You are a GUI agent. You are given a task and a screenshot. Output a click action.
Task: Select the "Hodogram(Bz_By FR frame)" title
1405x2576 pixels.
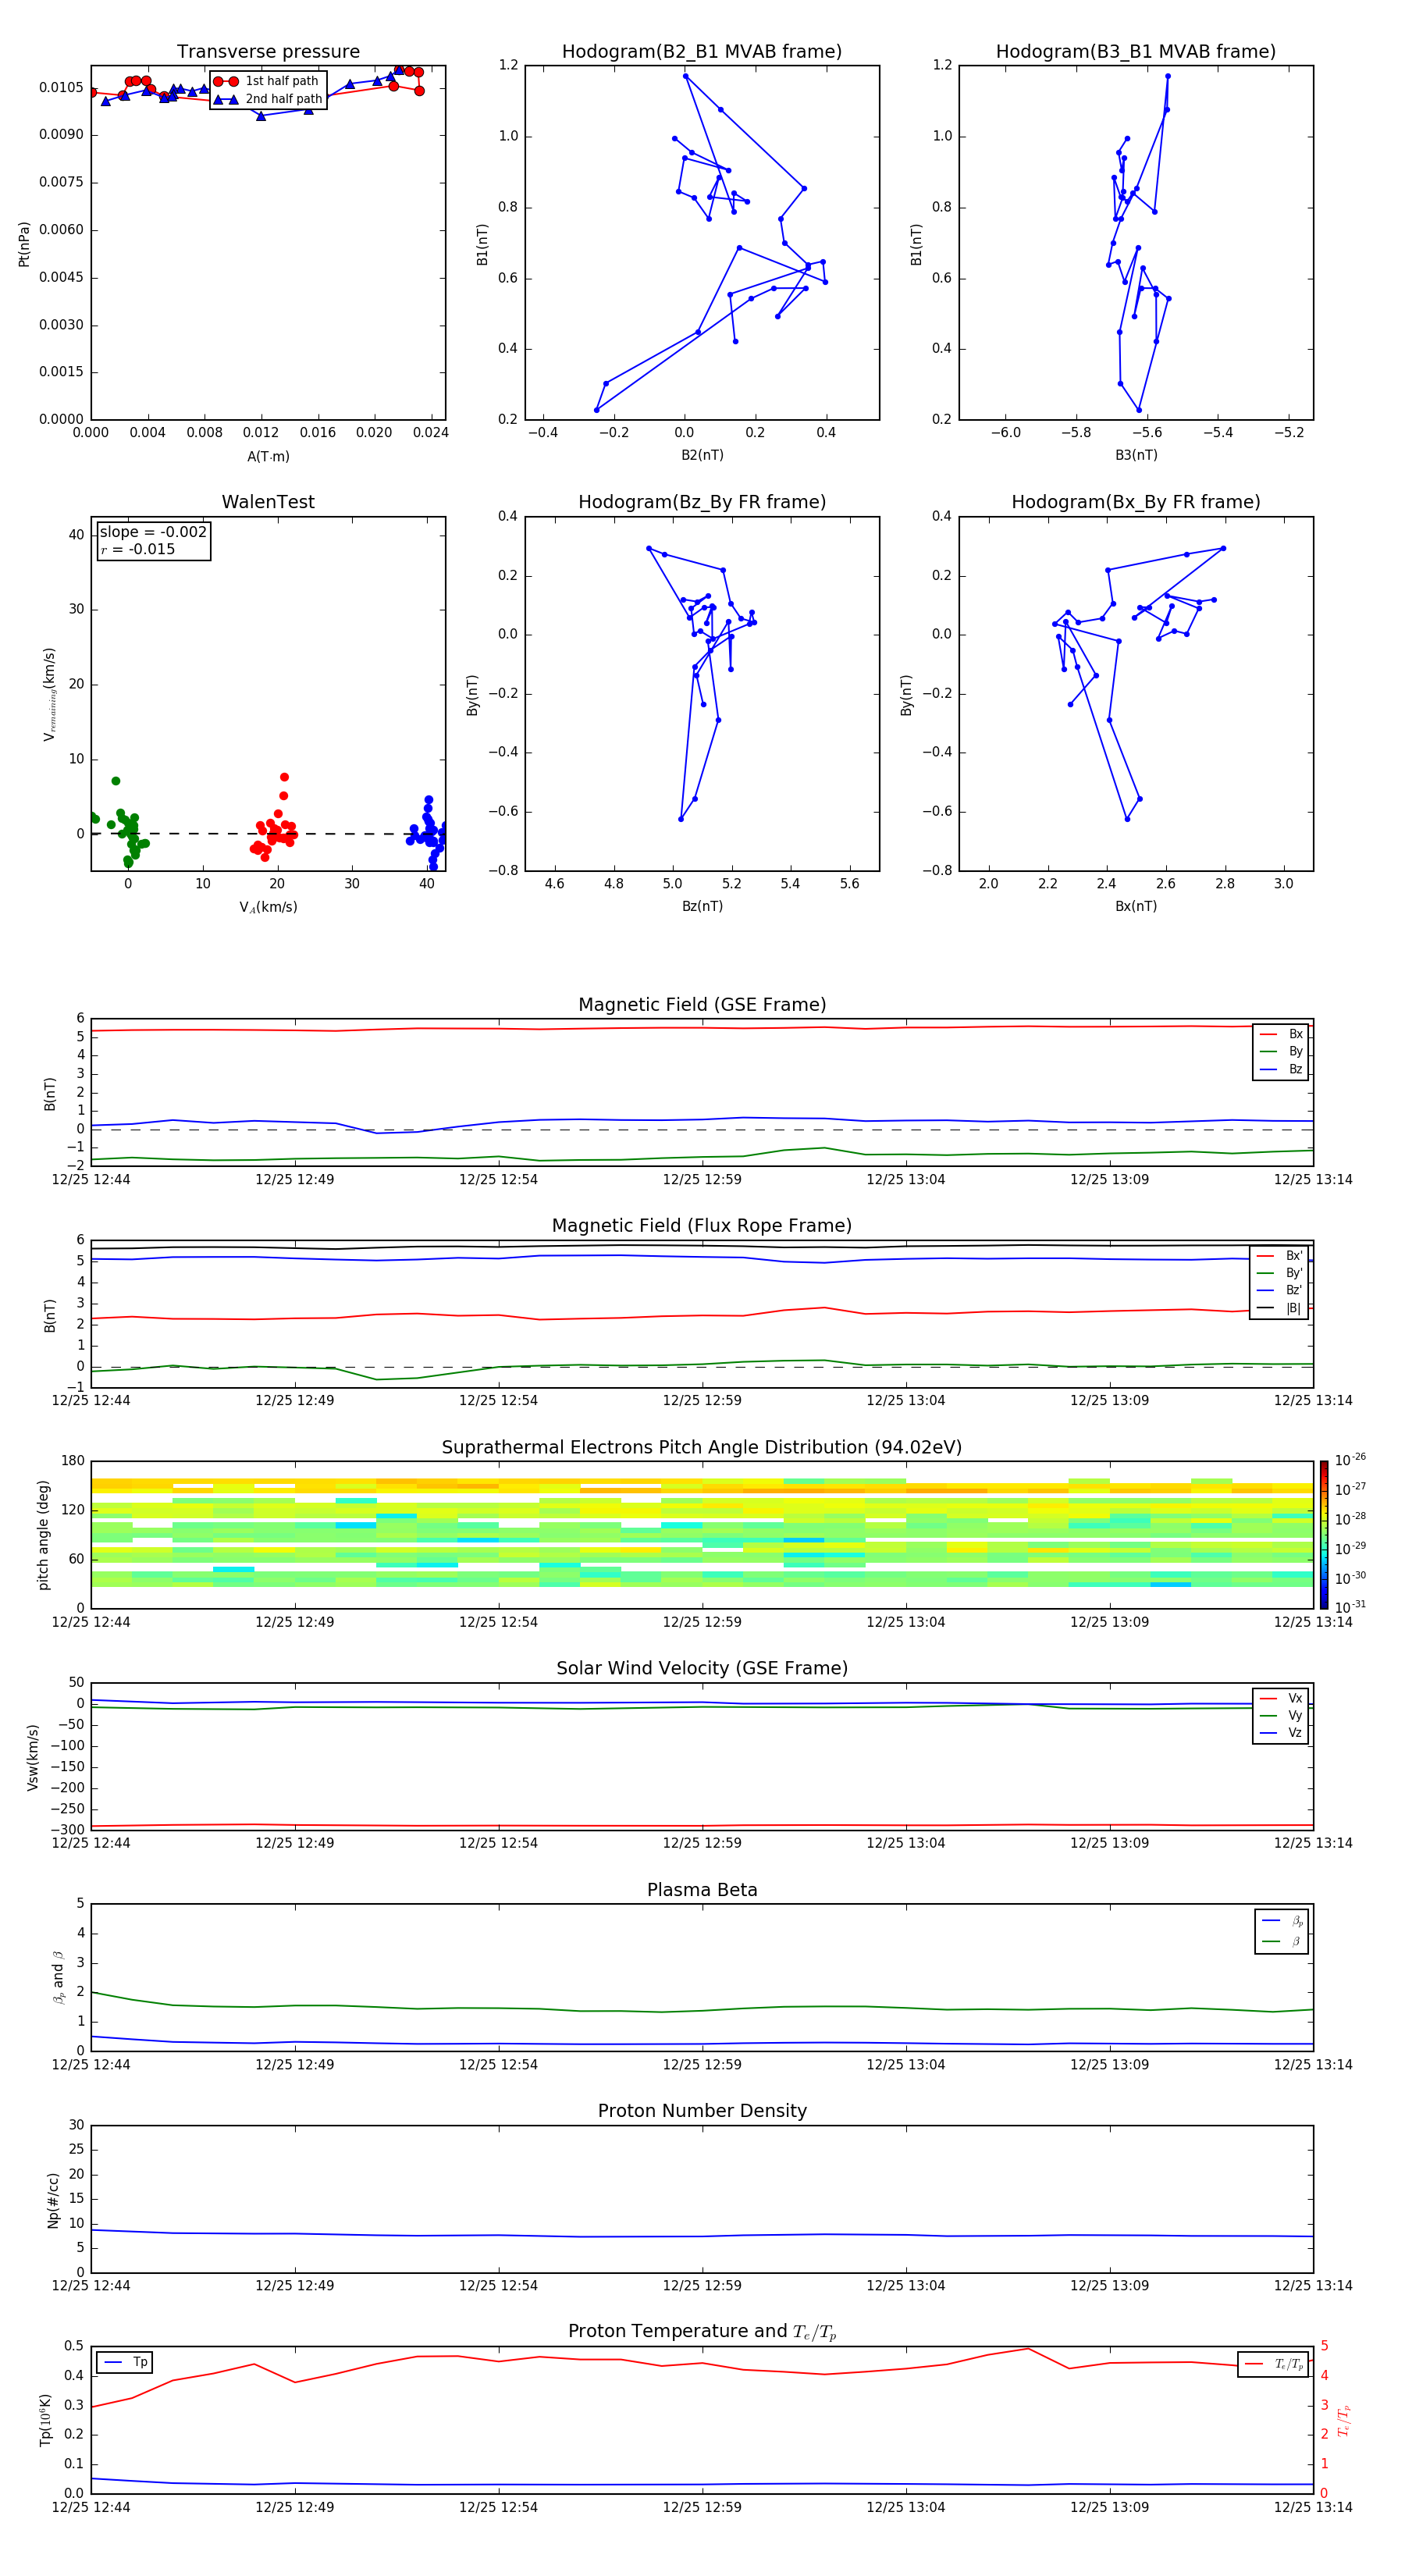coord(702,502)
